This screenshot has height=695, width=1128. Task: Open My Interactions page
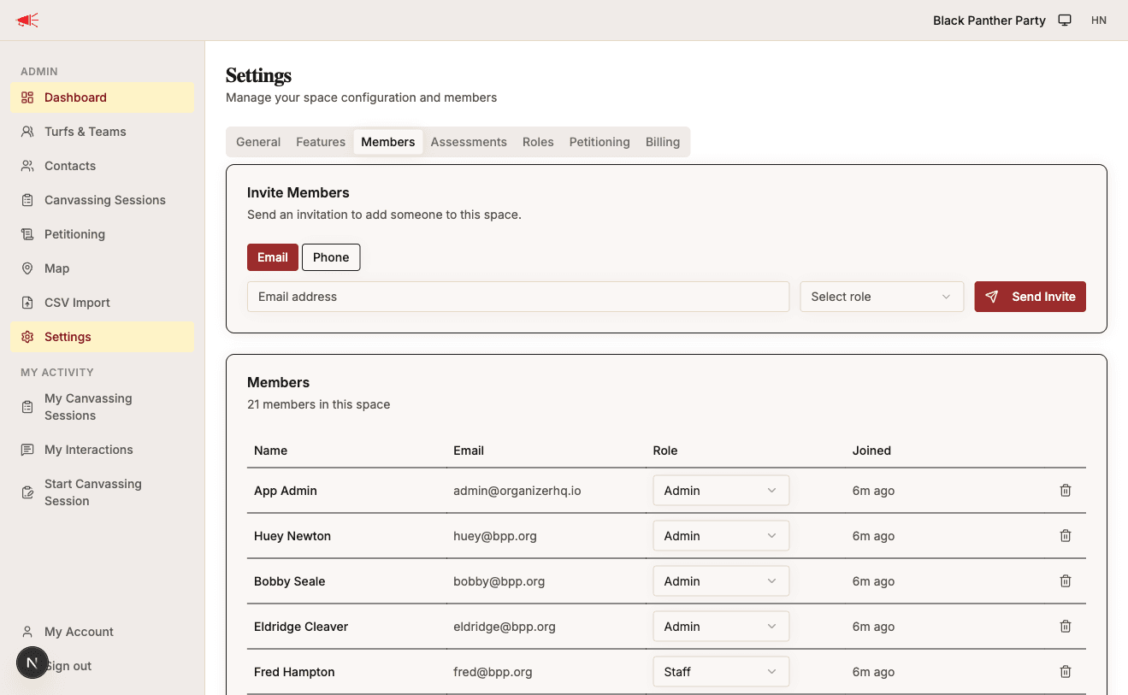pos(103,450)
